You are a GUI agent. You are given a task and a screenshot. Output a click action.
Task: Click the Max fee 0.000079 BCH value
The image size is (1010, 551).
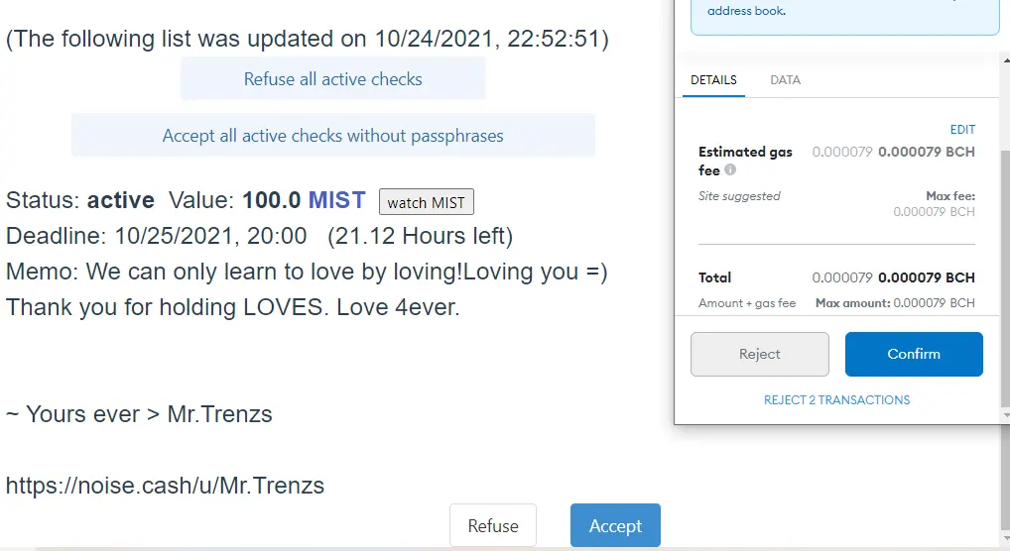click(x=934, y=212)
